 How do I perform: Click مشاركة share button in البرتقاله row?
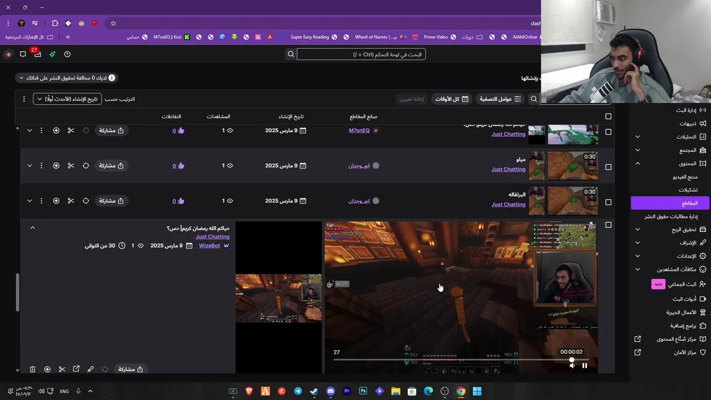coord(112,201)
